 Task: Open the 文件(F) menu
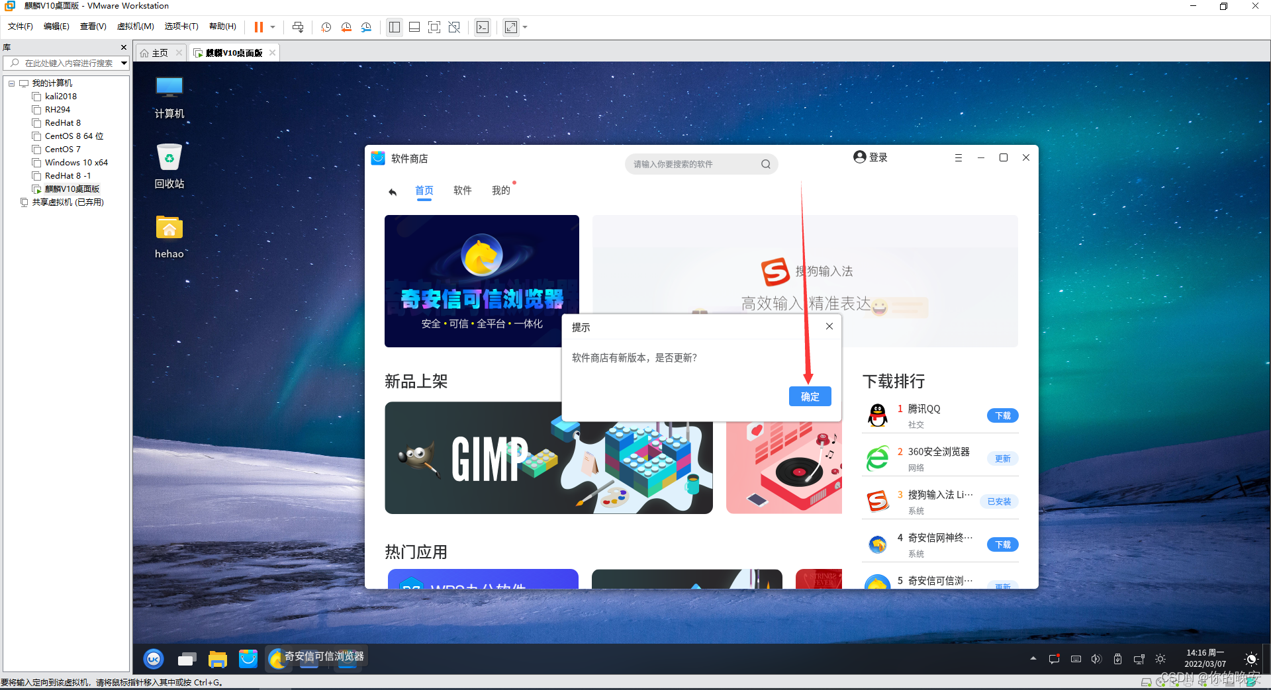20,26
